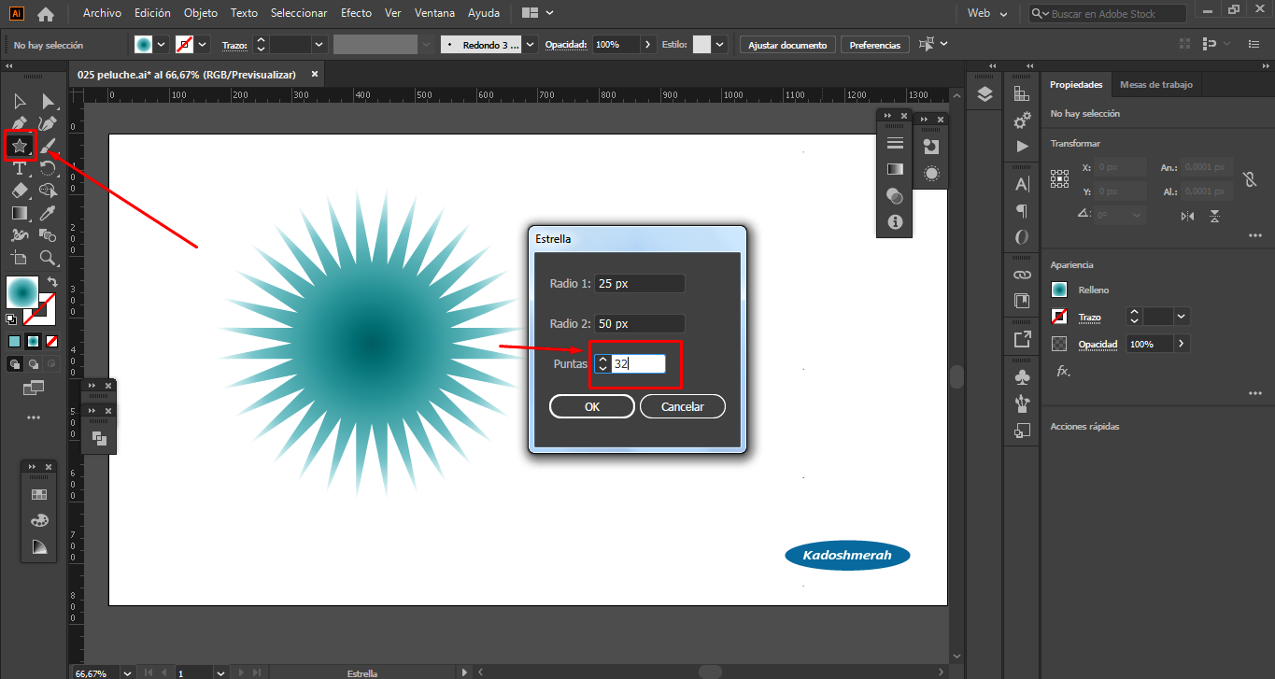Open the fx effects button in Apariencia
Viewport: 1275px width, 679px height.
1063,371
